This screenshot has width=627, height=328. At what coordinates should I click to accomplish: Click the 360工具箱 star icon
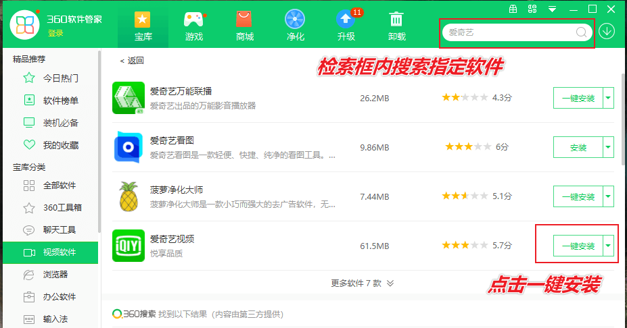pos(29,208)
